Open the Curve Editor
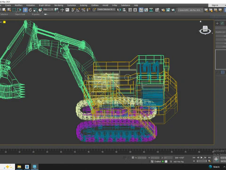Image resolution: width=226 pixels, height=170 pixels. [x=146, y=10]
